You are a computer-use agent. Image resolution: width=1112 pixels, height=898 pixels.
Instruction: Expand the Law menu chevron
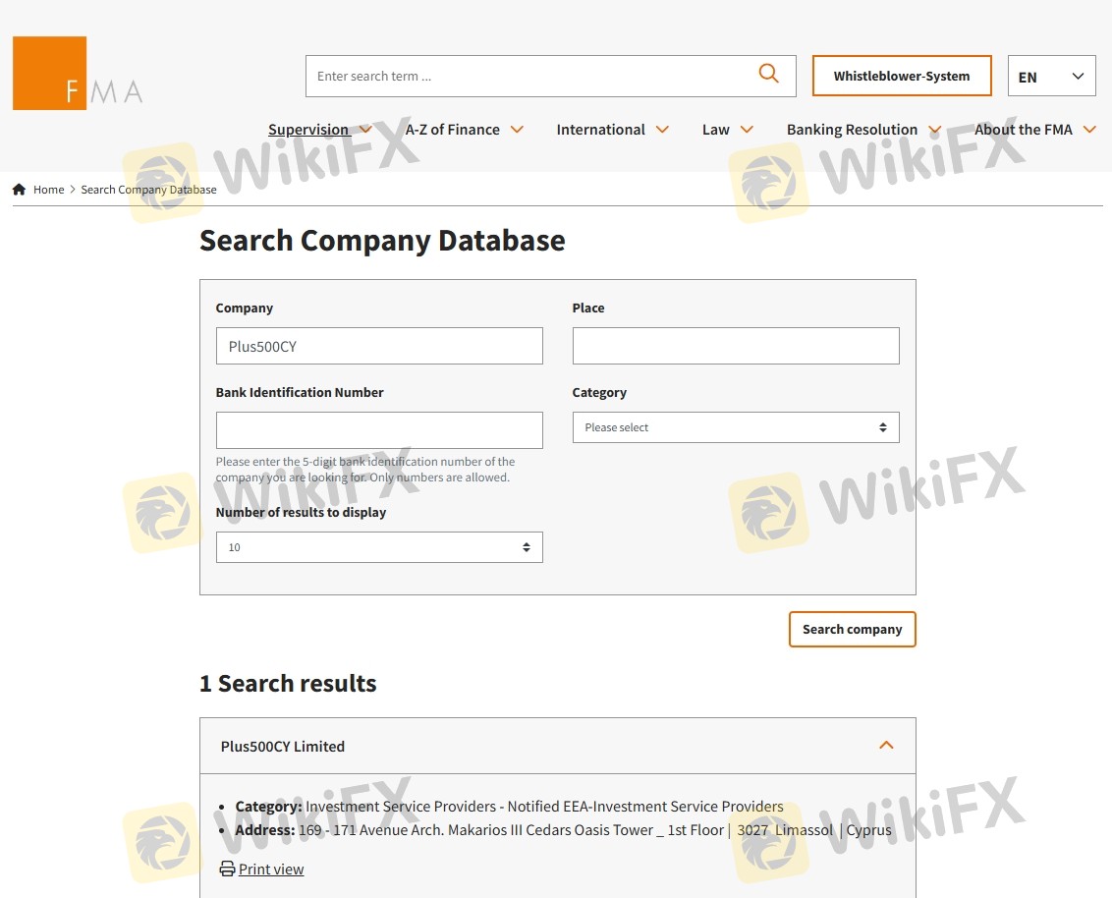[747, 130]
